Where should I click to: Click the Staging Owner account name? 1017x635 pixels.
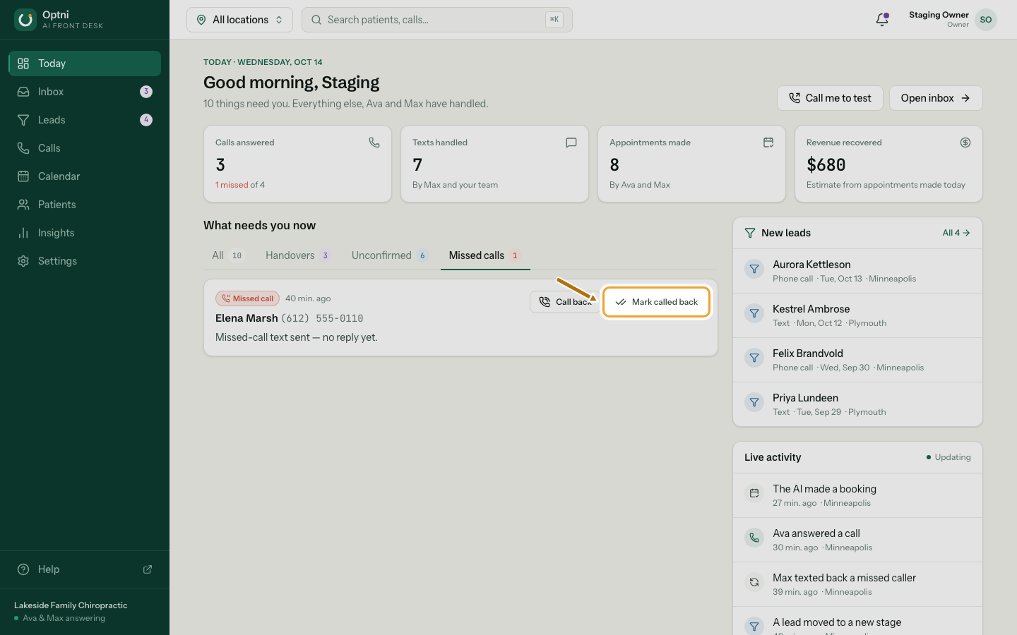tap(939, 15)
